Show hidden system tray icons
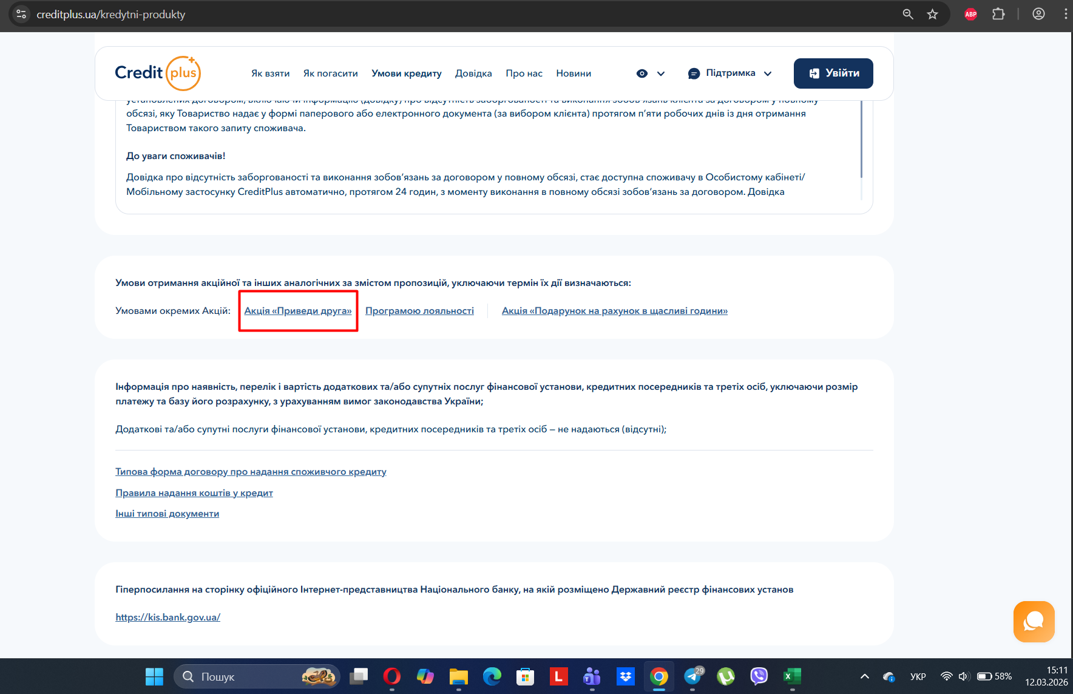This screenshot has width=1073, height=694. click(865, 676)
